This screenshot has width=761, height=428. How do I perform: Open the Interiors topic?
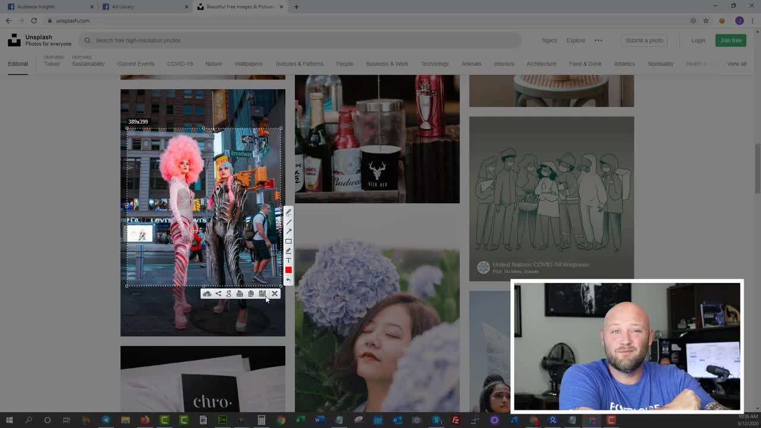pyautogui.click(x=504, y=64)
